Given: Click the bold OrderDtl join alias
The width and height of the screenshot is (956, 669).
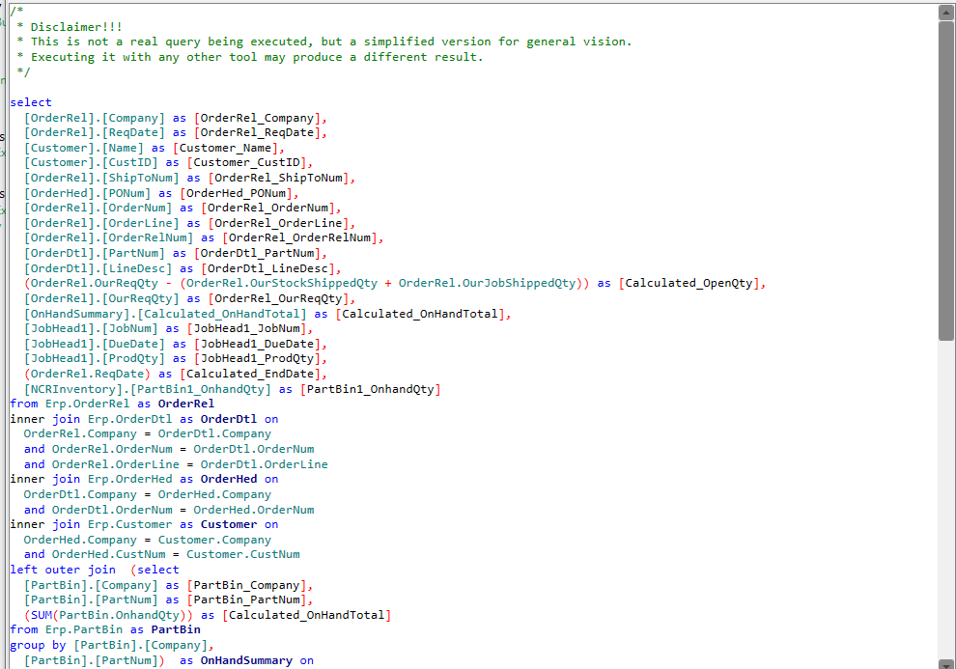Looking at the screenshot, I should pos(229,419).
